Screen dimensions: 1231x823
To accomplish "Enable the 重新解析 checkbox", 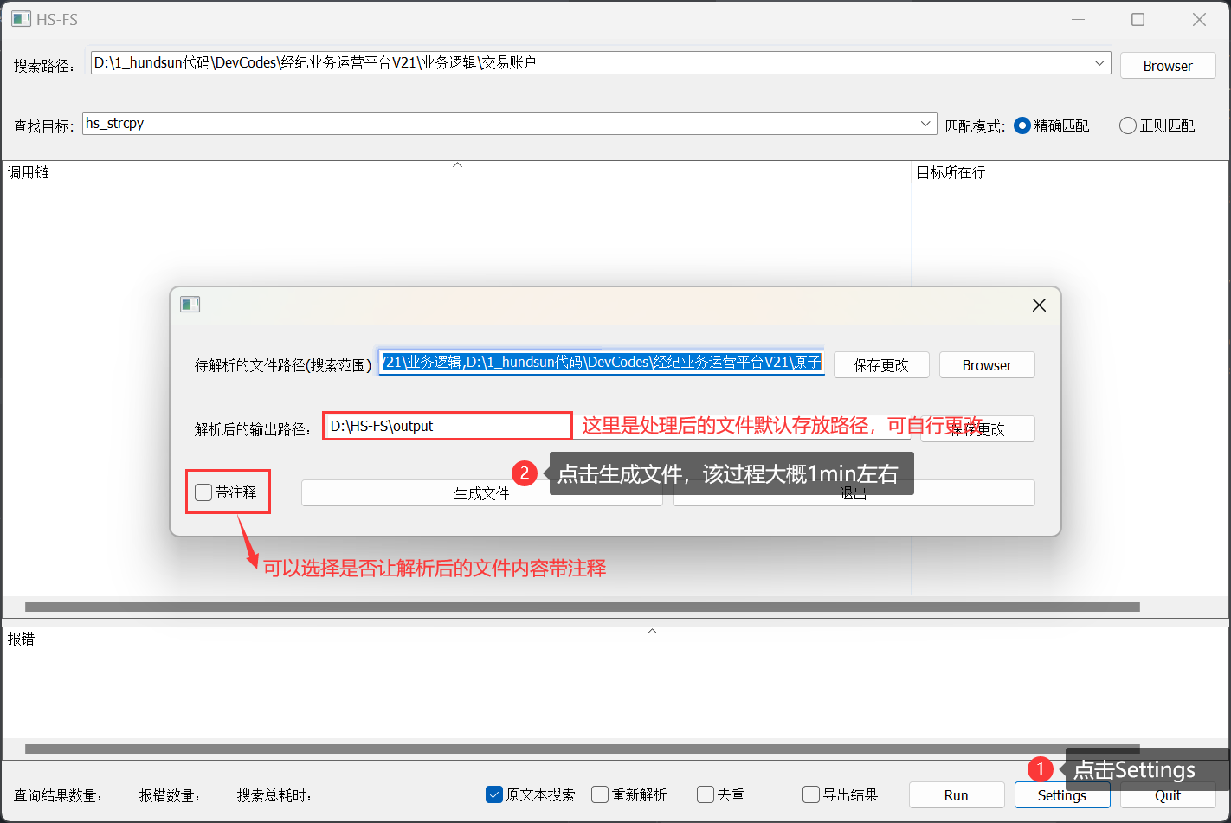I will [x=600, y=794].
